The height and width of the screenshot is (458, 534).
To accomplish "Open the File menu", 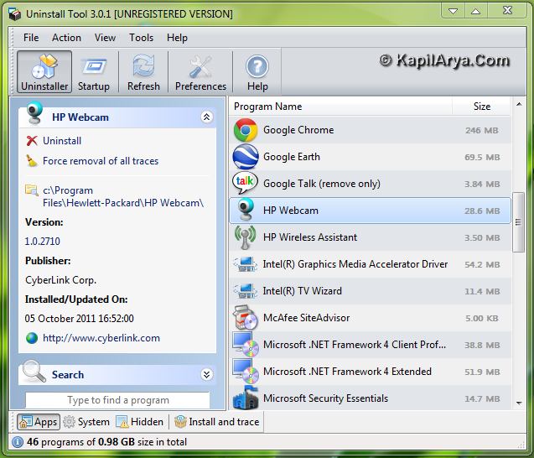I will [x=31, y=38].
